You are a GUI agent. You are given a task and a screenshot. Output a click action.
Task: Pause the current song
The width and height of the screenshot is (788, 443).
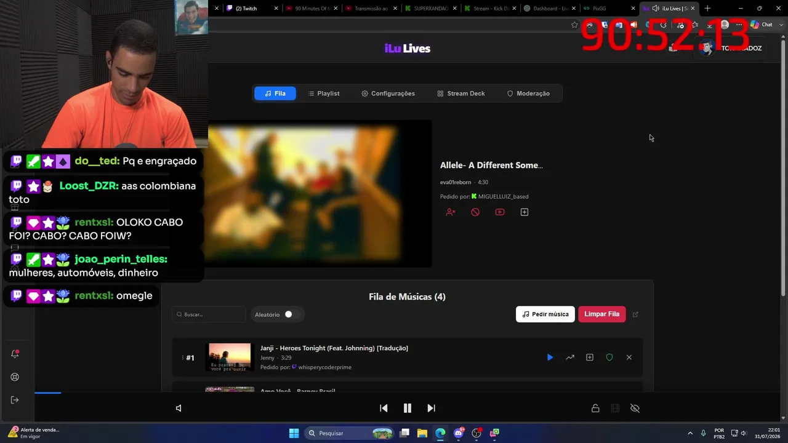[x=407, y=408]
